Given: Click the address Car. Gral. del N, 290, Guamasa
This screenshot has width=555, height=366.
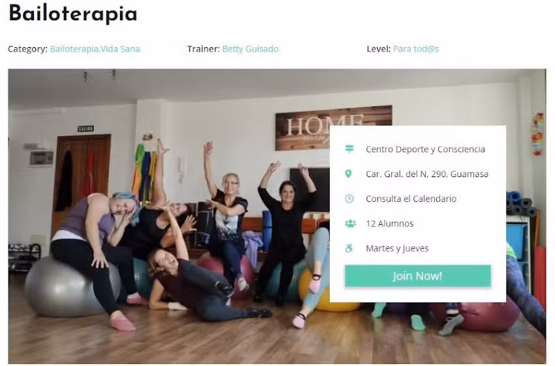Looking at the screenshot, I should pyautogui.click(x=427, y=174).
